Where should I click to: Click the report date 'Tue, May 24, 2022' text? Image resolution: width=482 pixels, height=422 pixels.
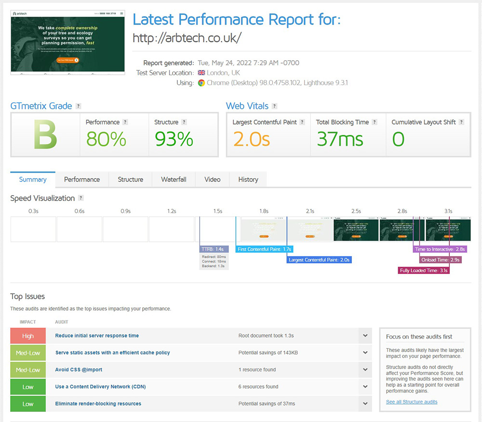(225, 63)
